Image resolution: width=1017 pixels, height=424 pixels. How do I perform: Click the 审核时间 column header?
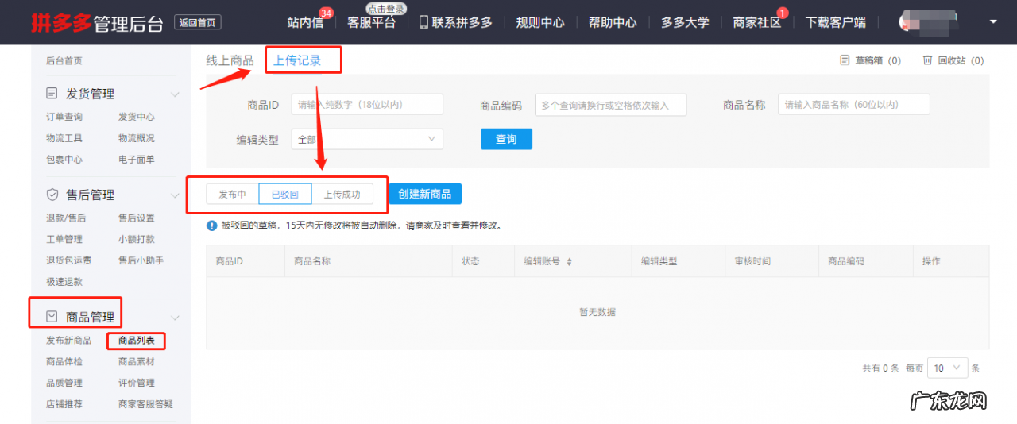[x=752, y=261]
